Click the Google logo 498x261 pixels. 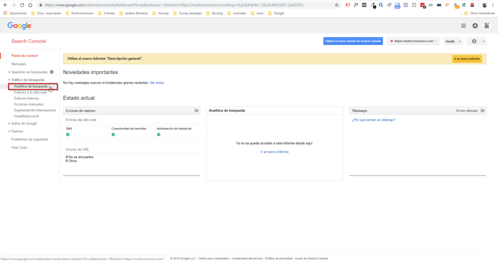click(x=19, y=26)
